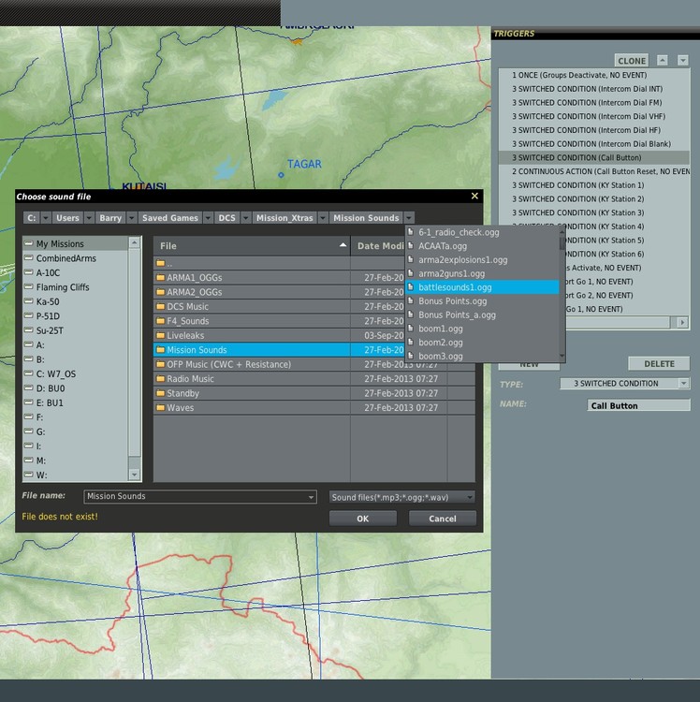This screenshot has height=702, width=700.
Task: Select battlesounds1.ogg from the file list
Action: 455,287
